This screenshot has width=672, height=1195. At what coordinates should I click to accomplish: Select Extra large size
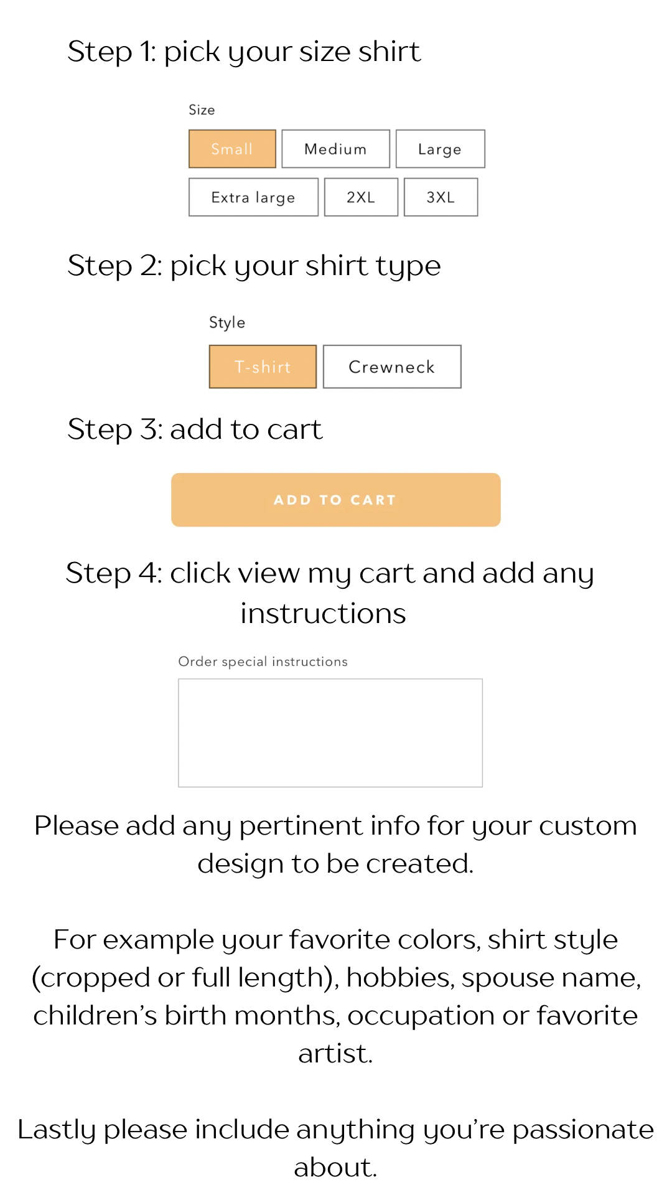[x=253, y=197]
